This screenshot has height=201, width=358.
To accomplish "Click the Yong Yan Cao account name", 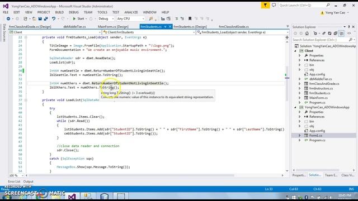I will click(x=335, y=13).
